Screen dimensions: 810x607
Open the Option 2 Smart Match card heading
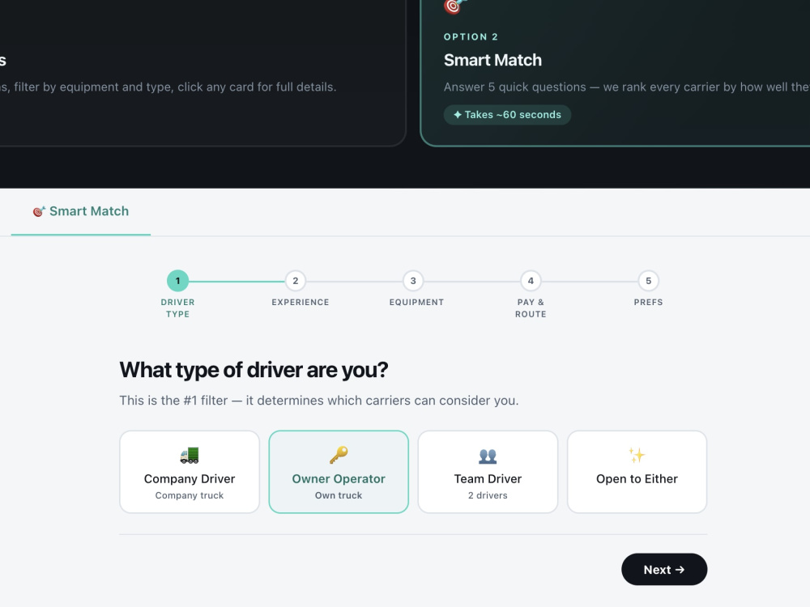click(492, 60)
